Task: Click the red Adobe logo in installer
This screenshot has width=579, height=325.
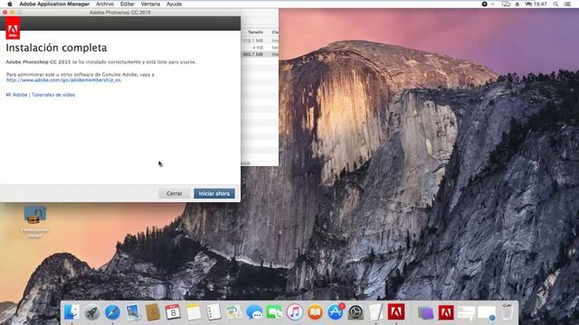Action: point(13,28)
